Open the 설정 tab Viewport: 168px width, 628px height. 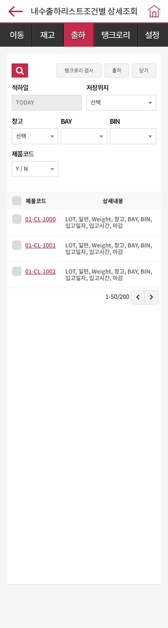(x=153, y=35)
